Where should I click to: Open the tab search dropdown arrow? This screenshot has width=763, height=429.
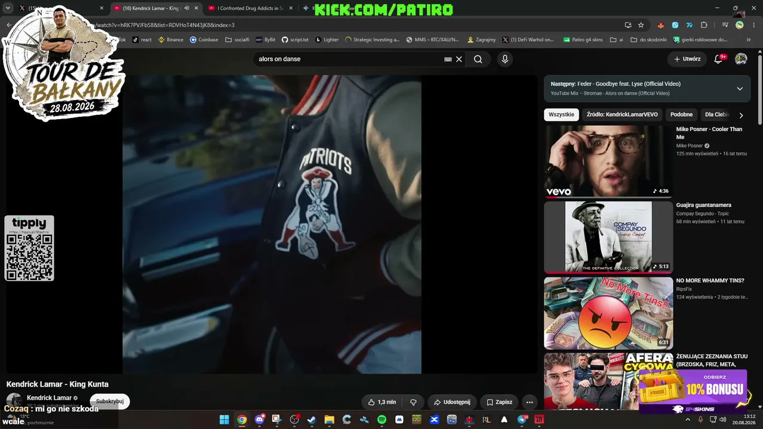pos(8,8)
